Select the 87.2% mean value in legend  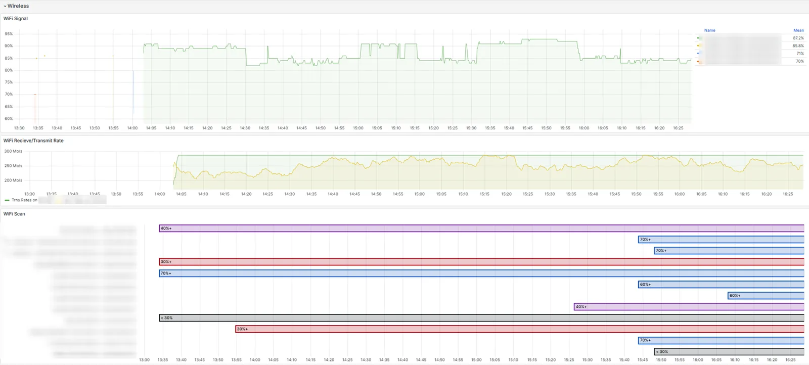click(x=798, y=38)
